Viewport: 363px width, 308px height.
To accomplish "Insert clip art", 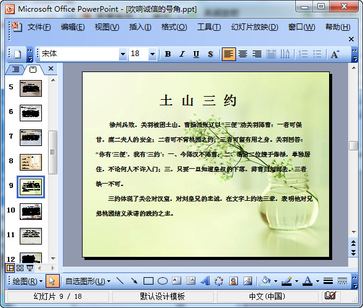I will click(x=234, y=281).
